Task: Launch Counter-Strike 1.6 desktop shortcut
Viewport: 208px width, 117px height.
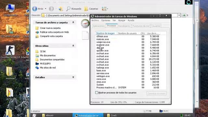Action: [10, 52]
